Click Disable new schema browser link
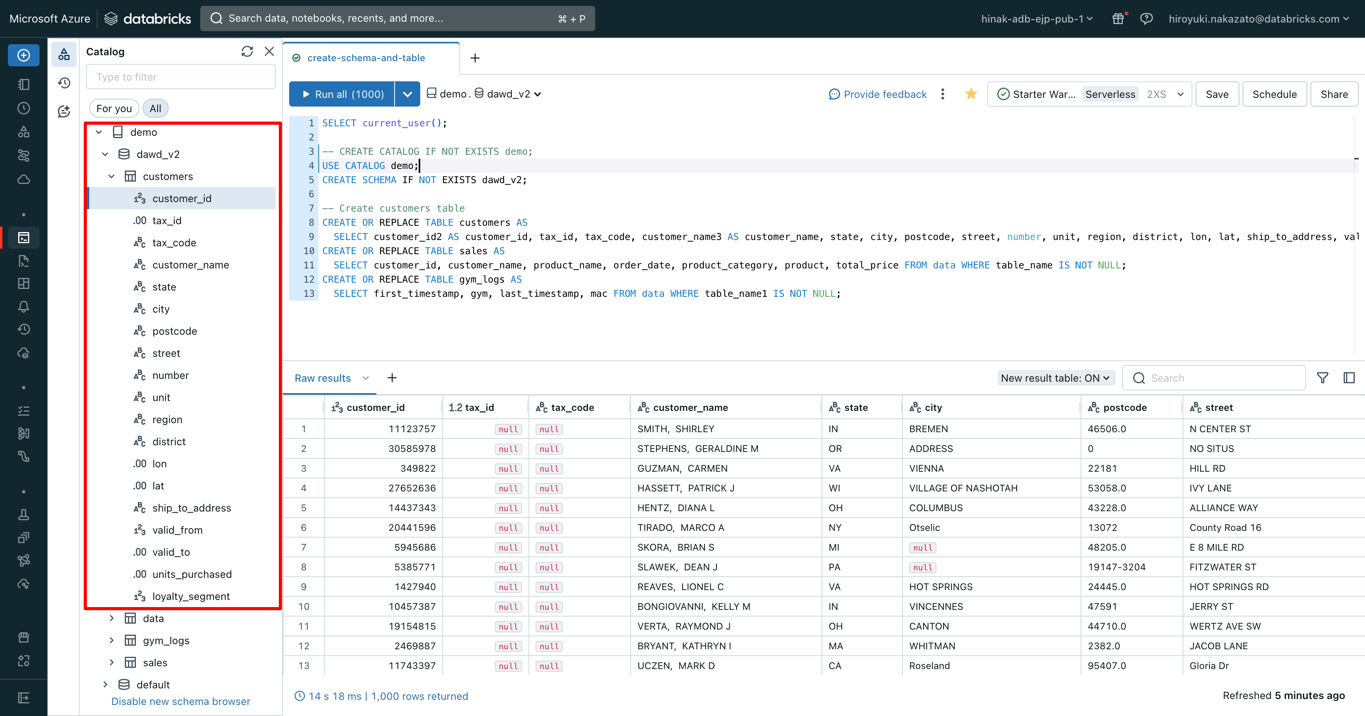This screenshot has height=716, width=1365. (x=180, y=701)
